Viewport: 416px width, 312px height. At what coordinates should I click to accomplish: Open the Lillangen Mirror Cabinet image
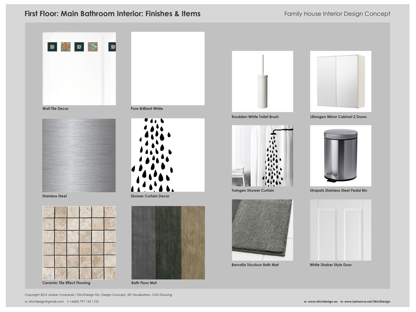341,81
